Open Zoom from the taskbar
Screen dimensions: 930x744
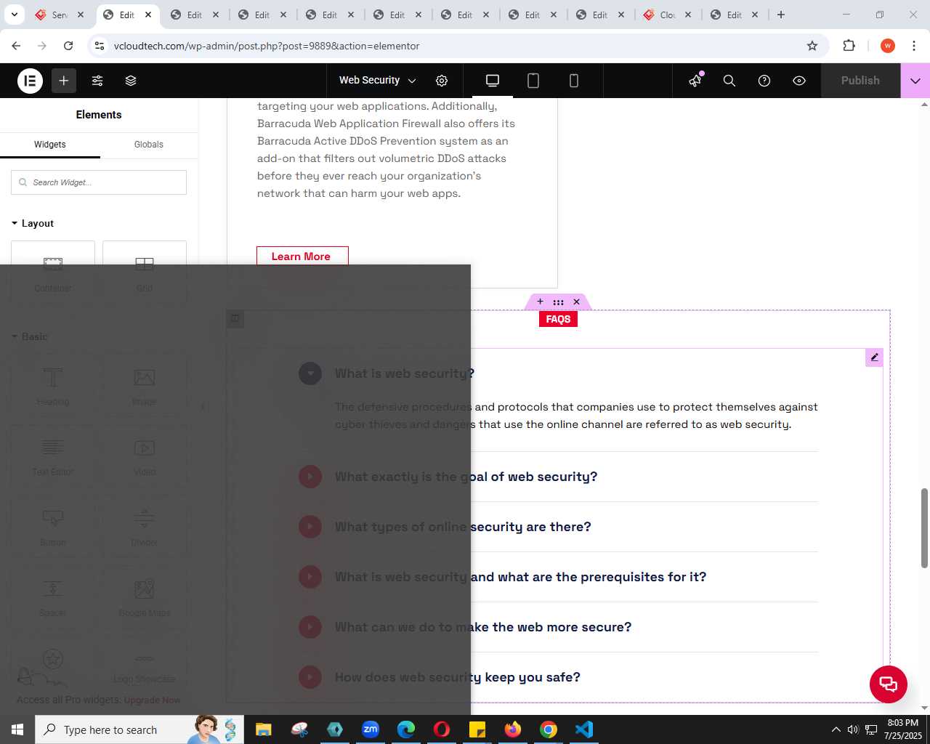(x=371, y=729)
